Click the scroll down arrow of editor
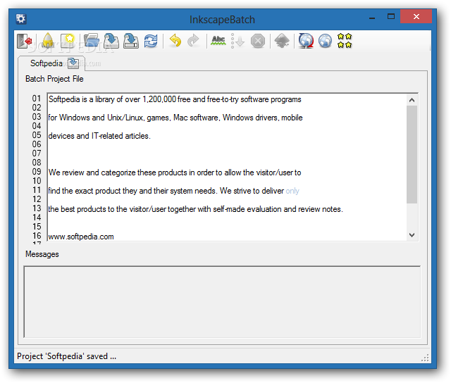451x383 pixels. [x=412, y=235]
